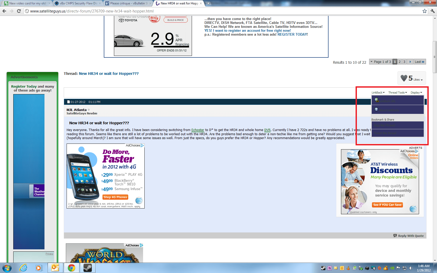Open thread title link 'New HR34 or wait for Hopper???'

(x=109, y=74)
